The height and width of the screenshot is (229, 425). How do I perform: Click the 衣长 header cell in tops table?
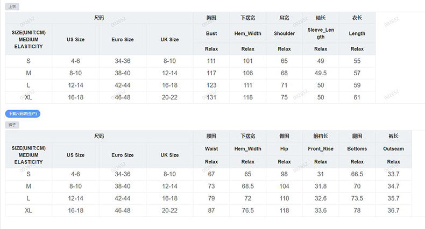point(357,18)
